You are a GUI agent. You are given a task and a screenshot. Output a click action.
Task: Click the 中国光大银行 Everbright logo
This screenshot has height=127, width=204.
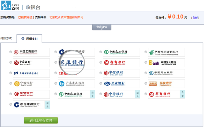pyautogui.click(x=166, y=63)
